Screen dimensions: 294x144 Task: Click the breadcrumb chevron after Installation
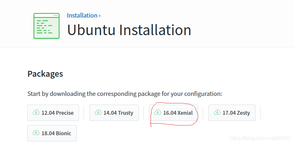point(100,16)
